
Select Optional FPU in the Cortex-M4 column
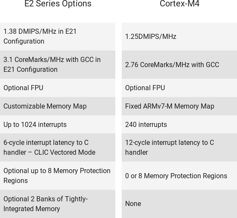179,88
